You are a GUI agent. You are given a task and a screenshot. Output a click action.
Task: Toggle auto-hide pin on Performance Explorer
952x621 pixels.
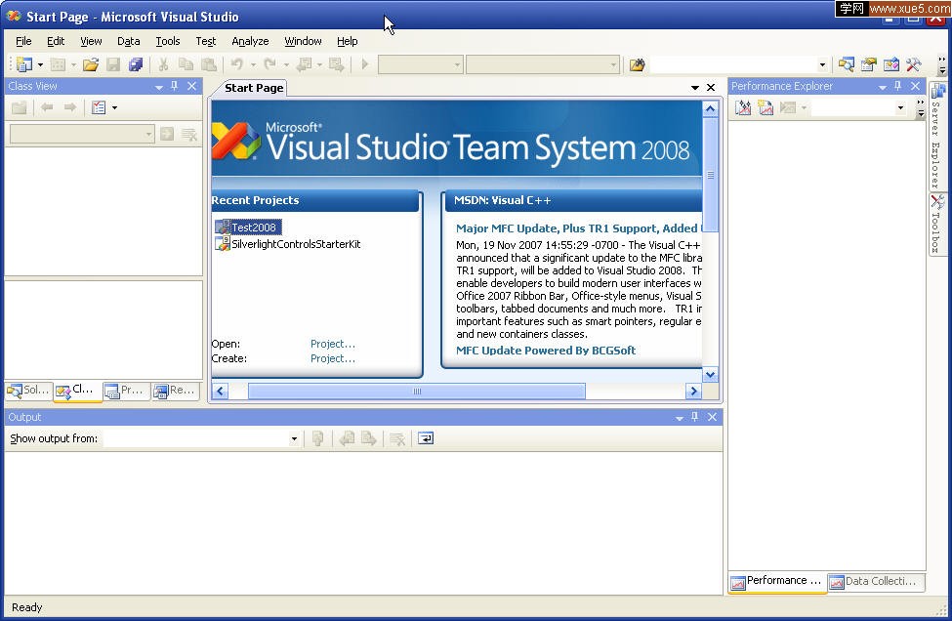[x=898, y=86]
